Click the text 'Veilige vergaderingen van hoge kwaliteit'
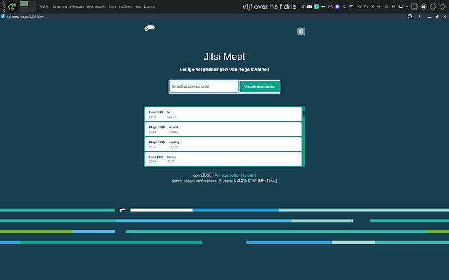 [x=224, y=70]
